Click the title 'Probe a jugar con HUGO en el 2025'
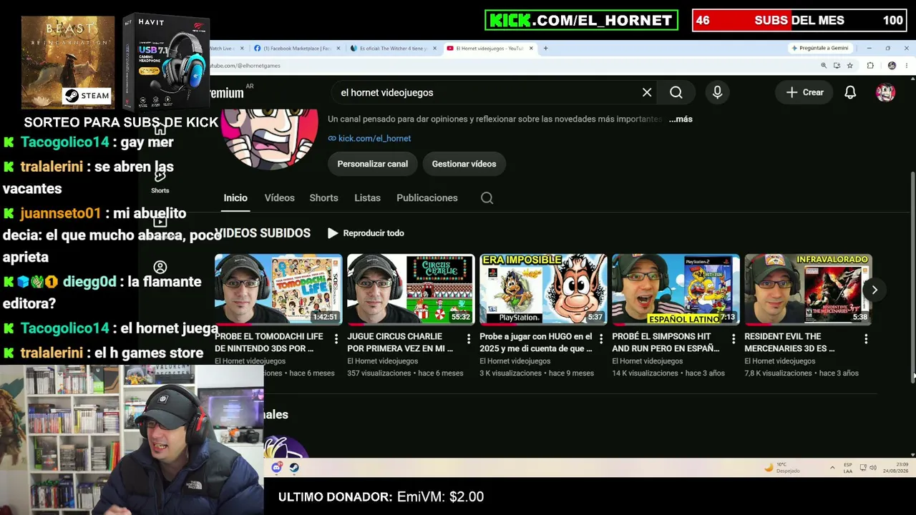Screen dimensions: 916x515 pos(536,343)
